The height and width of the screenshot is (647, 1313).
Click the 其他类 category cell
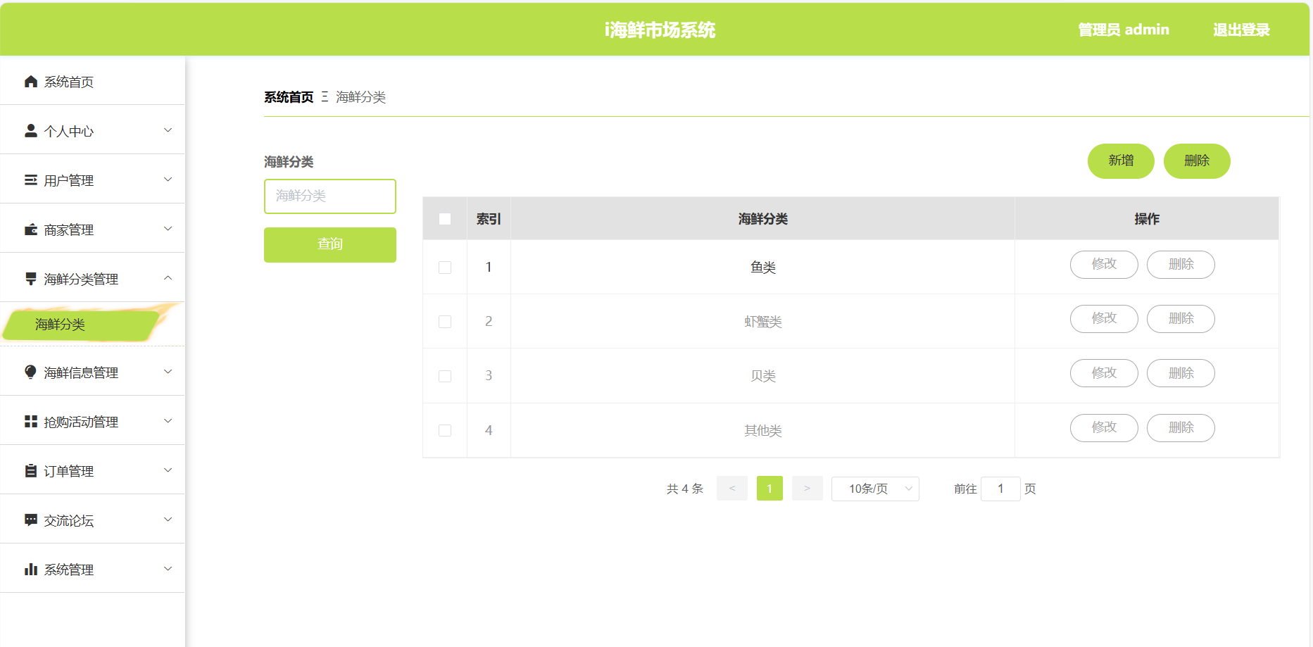[762, 430]
